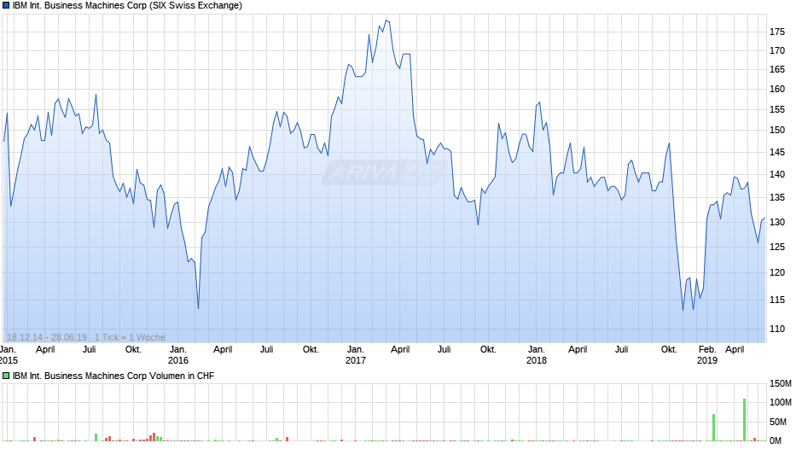Click the 100M volume axis label
This screenshot has width=802, height=449.
point(781,402)
